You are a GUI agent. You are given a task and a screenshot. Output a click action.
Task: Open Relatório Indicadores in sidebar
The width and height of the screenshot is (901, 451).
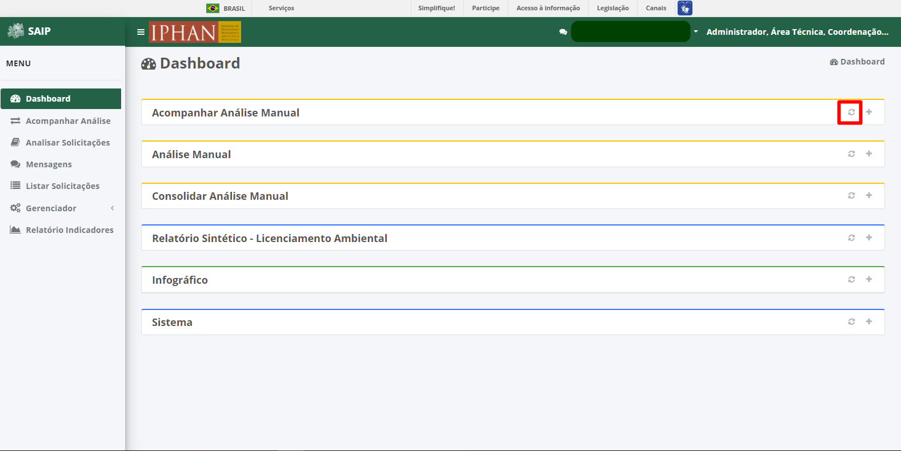tap(61, 229)
